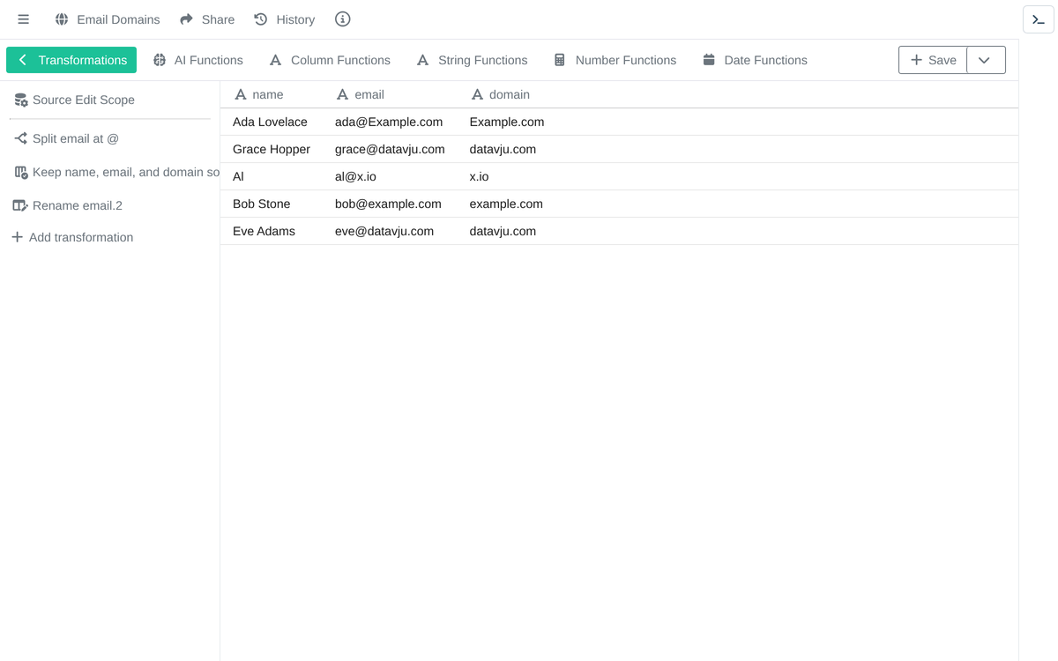Click the Number Functions calculator icon

pos(560,60)
